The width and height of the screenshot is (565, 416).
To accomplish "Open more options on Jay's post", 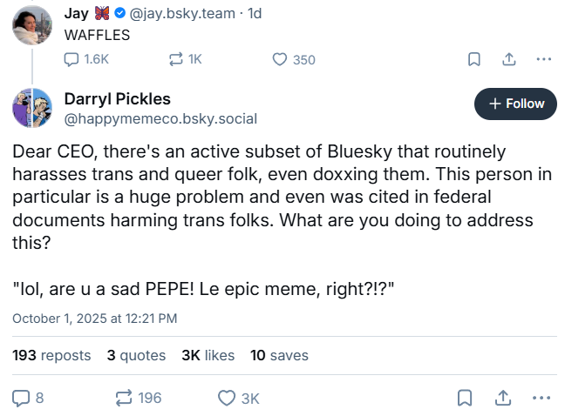I will click(543, 59).
